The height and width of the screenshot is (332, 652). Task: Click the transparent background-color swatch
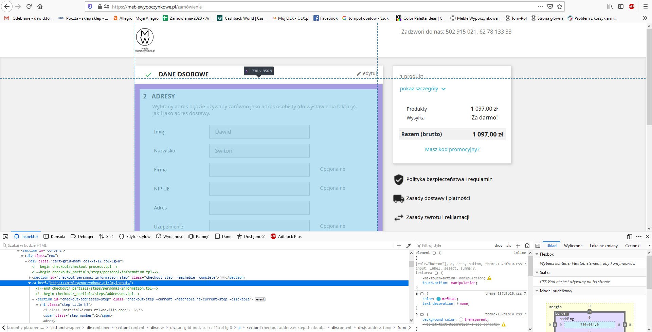(x=461, y=319)
